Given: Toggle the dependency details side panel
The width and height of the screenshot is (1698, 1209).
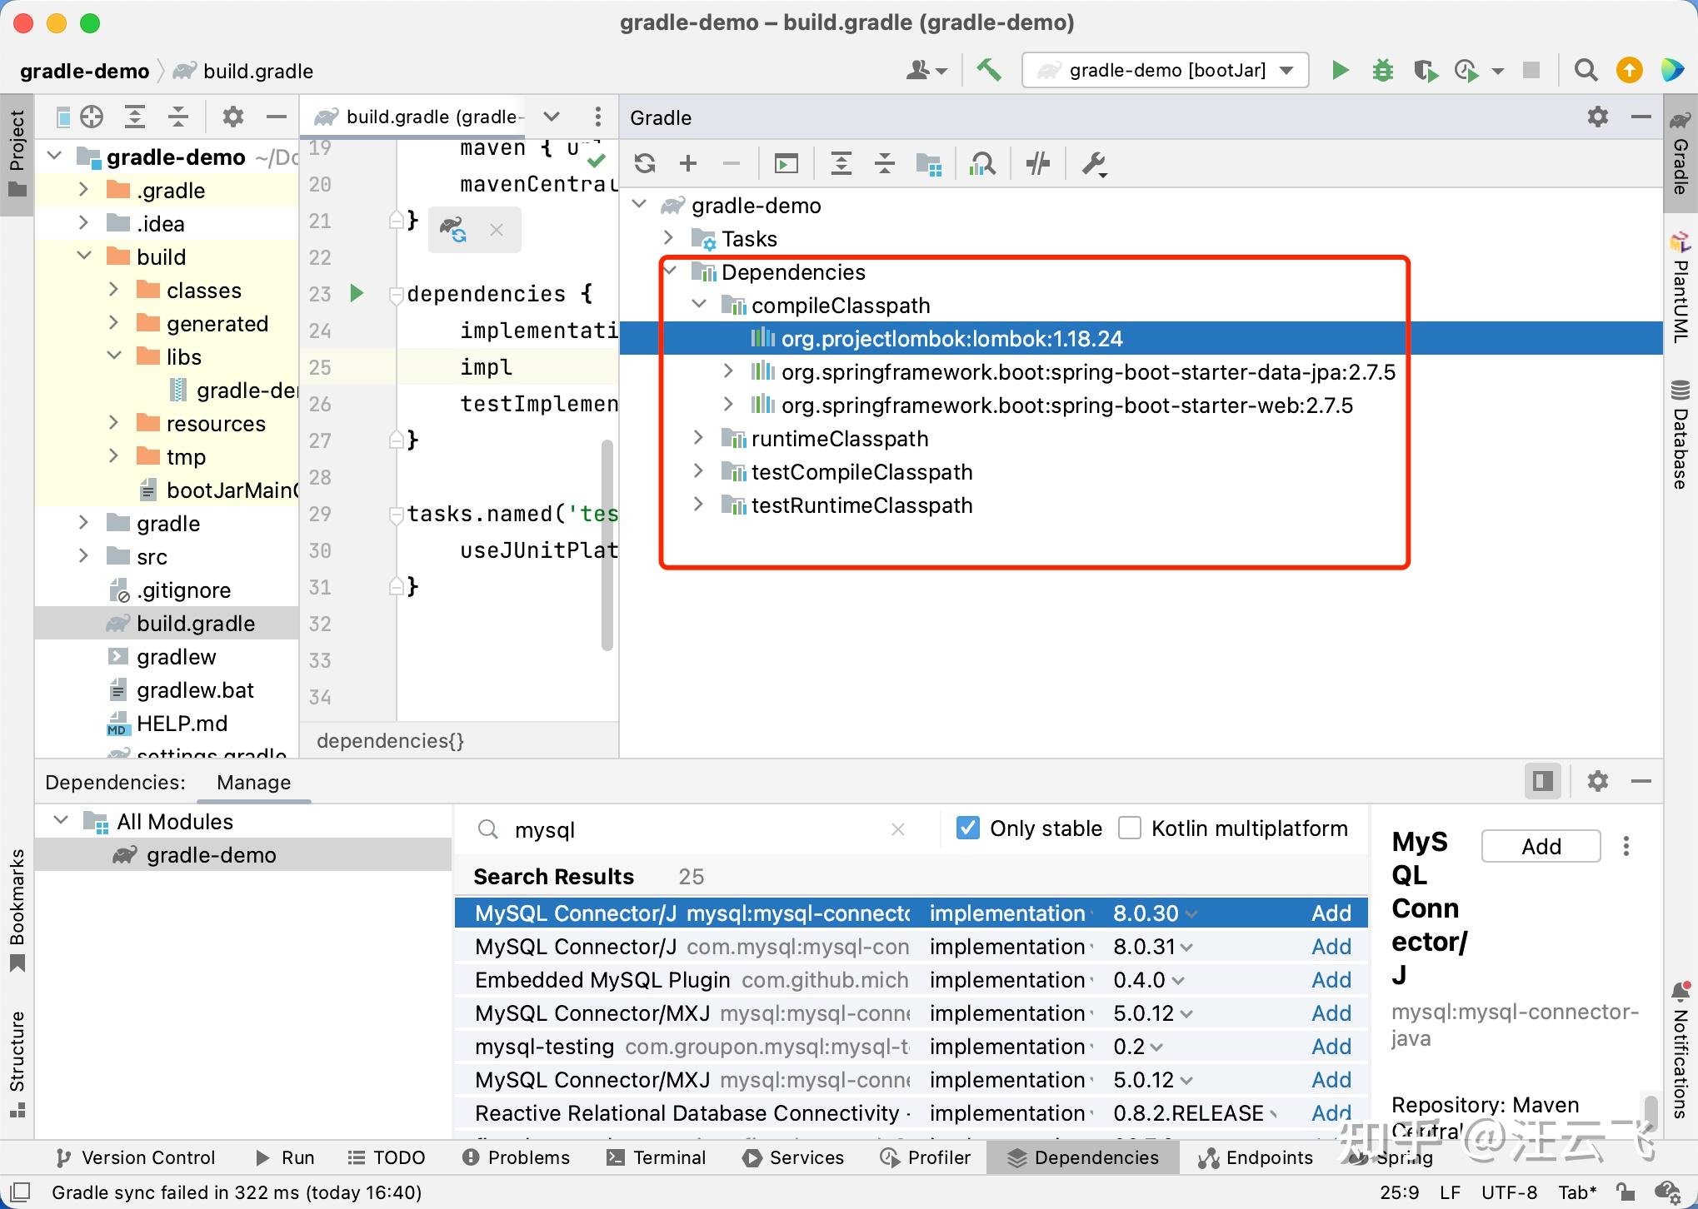Looking at the screenshot, I should pos(1542,781).
